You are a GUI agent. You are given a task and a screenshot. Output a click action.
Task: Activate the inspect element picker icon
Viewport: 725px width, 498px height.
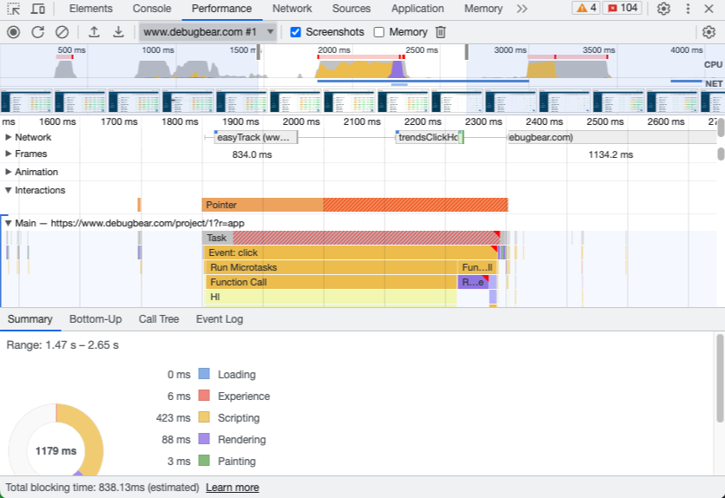(14, 9)
